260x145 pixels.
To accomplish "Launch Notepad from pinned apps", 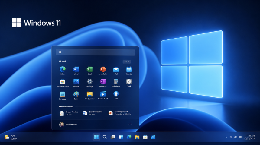I will 63,95.
